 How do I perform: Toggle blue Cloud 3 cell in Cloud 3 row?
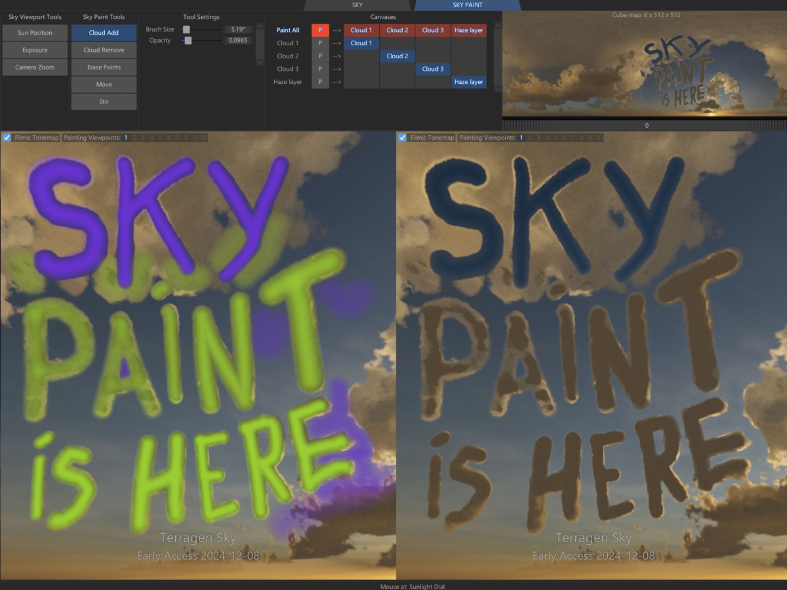coord(433,69)
